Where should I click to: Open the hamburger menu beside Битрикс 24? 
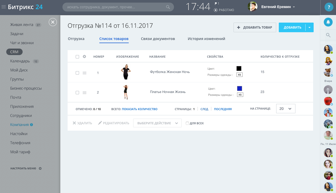click(x=3, y=7)
